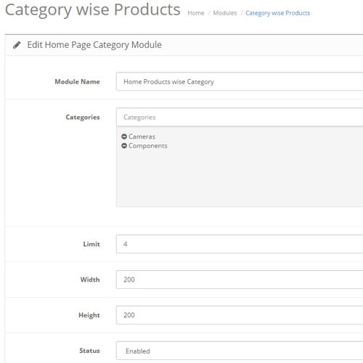Focus the Limit field showing 4
The width and height of the screenshot is (363, 363).
(240, 244)
